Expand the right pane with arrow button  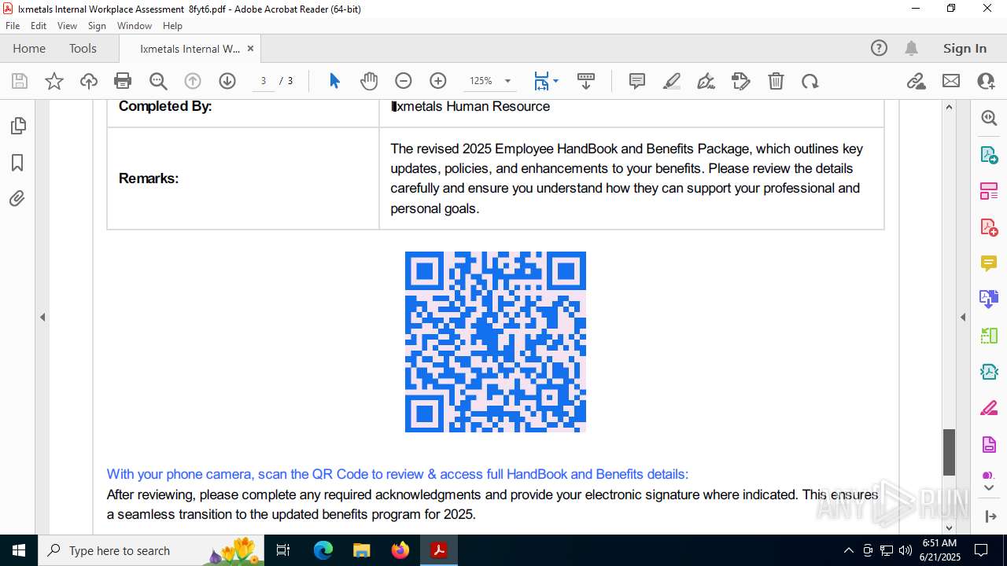point(990,516)
